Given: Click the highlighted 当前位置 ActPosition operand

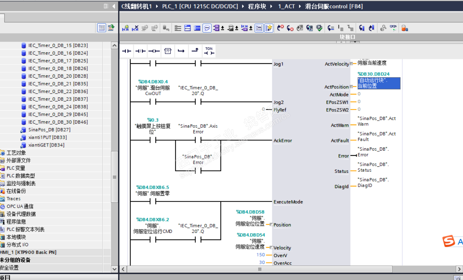Looking at the screenshot, I should click(x=379, y=83).
